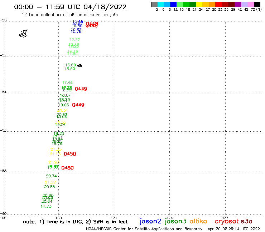Click the yellow value 21.34
The image size is (265, 232).
pyautogui.click(x=63, y=110)
